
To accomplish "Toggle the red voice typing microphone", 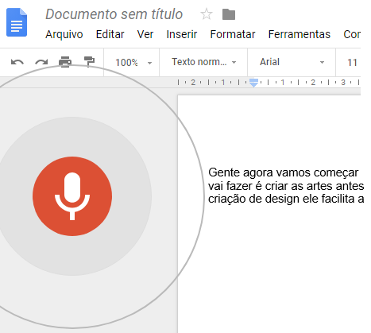I will pos(72,196).
